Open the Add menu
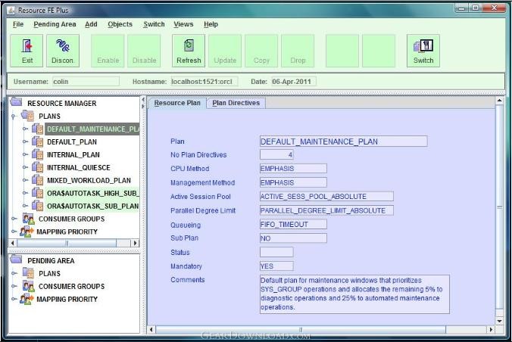512x342 pixels. tap(91, 24)
